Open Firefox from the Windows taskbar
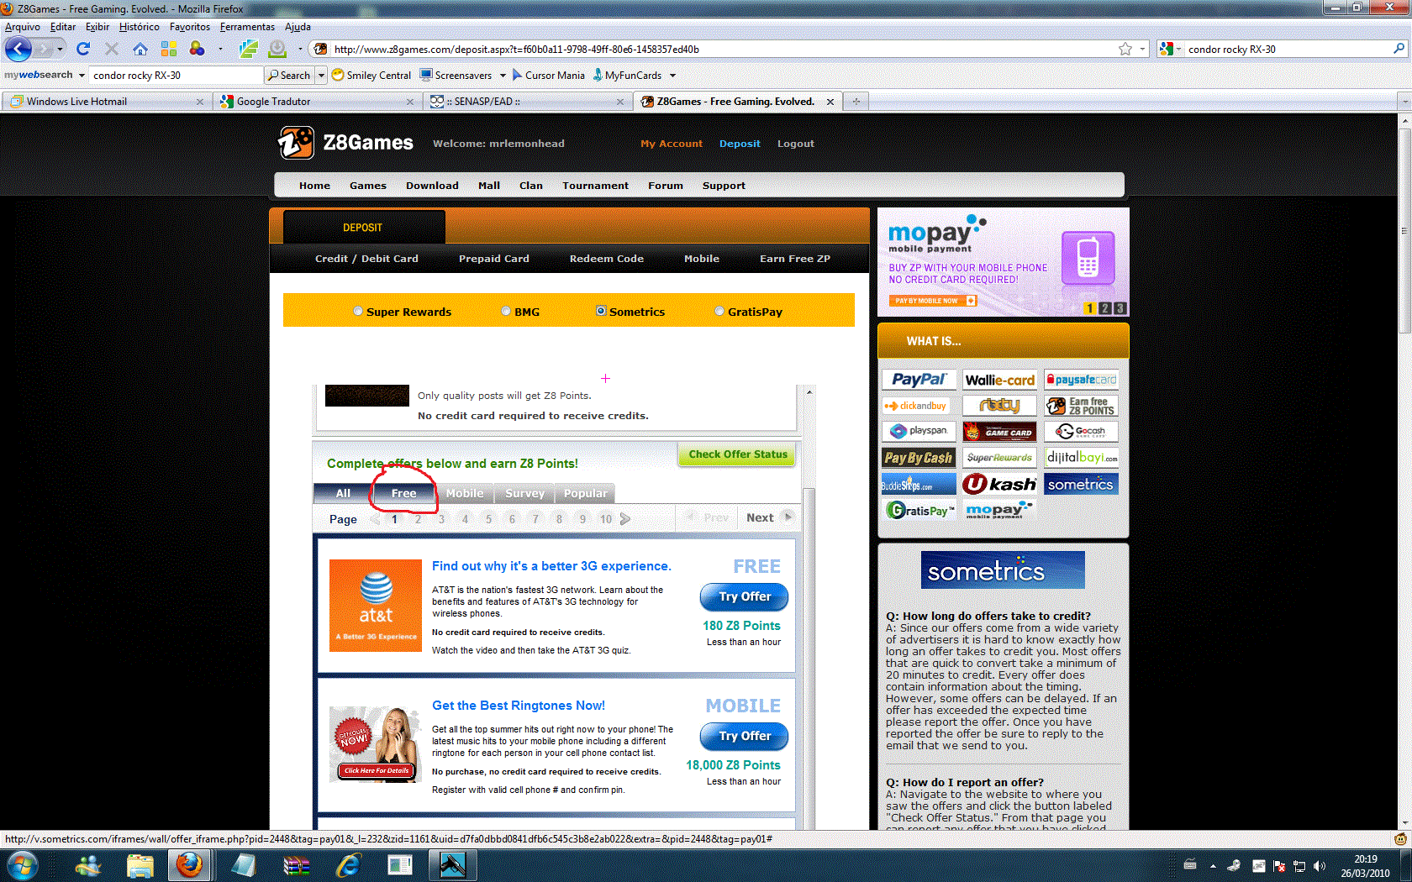Screen dimensions: 1412x882 (189, 864)
